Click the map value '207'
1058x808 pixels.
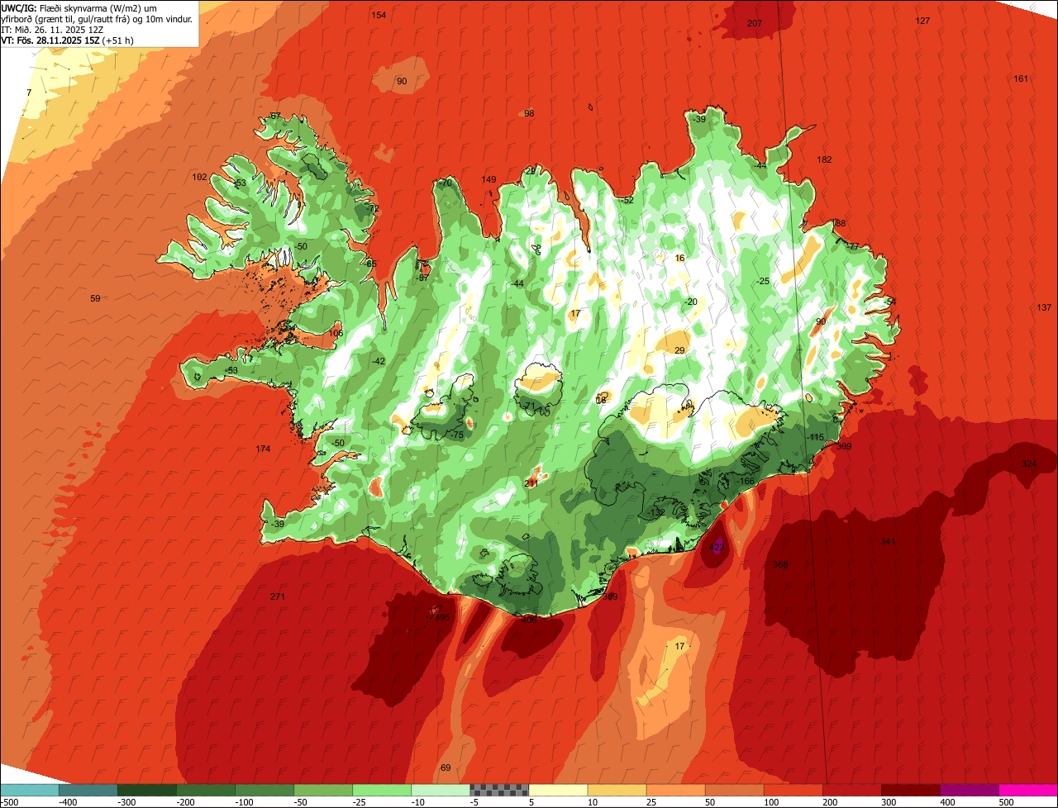(x=754, y=23)
